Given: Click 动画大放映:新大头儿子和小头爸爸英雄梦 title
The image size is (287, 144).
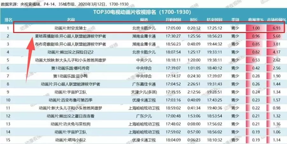Looking at the screenshot, I should click(x=70, y=60).
